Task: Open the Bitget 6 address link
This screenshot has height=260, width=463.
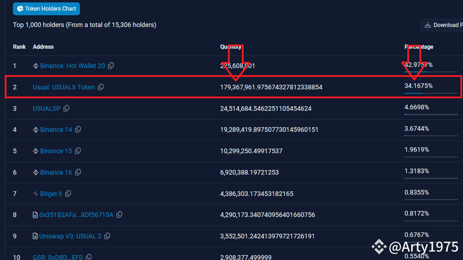Action: click(x=51, y=193)
